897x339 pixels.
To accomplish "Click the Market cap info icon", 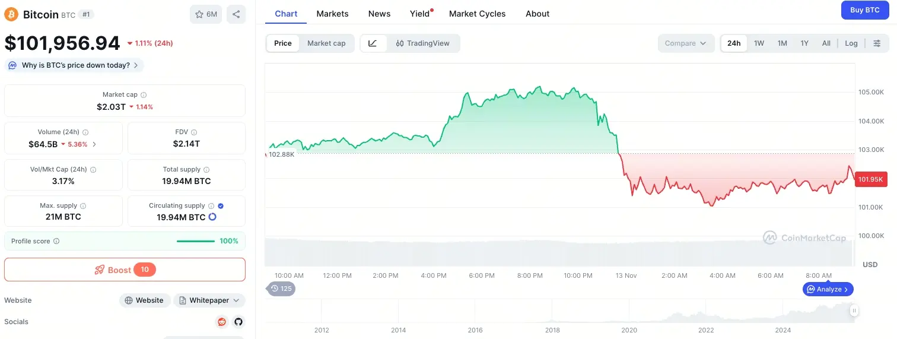I will (144, 95).
